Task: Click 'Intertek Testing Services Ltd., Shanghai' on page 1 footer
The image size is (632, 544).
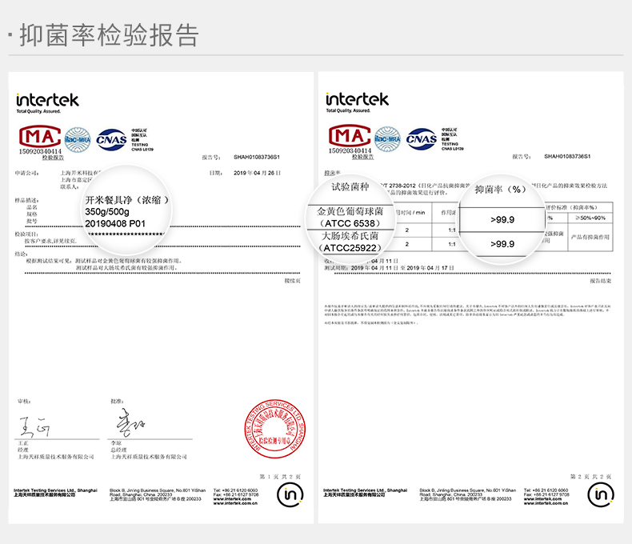Action: [56, 490]
